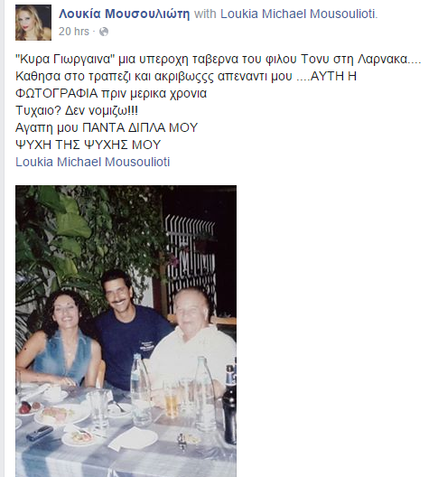This screenshot has width=447, height=477.
Task: Click the word 'with' in post header
Action: click(205, 14)
